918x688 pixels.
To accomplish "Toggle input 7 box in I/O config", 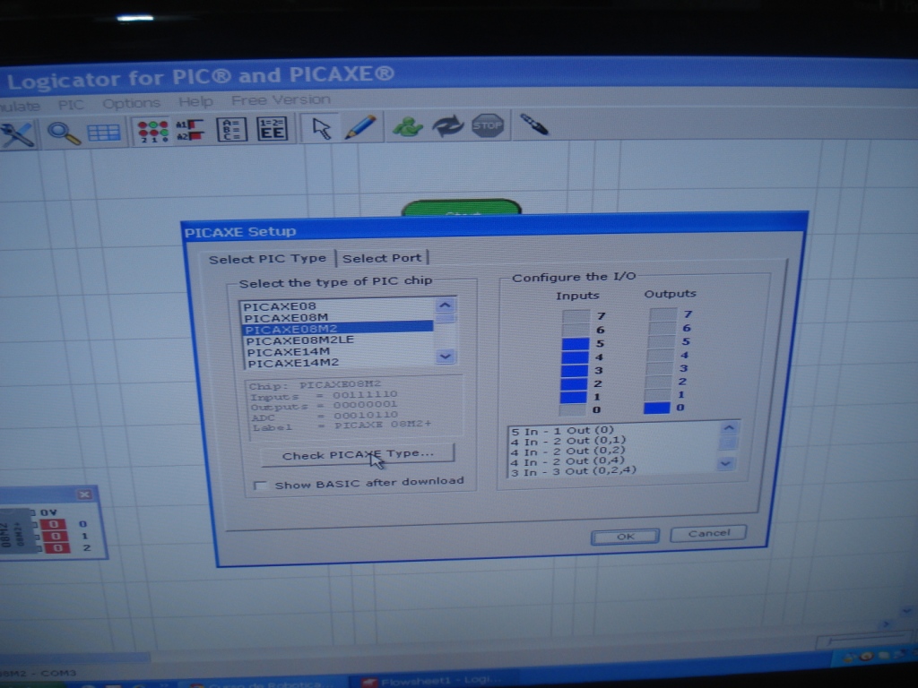I will (x=576, y=316).
